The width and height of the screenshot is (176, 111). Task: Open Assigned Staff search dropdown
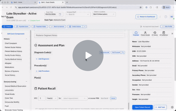(x=78, y=14)
